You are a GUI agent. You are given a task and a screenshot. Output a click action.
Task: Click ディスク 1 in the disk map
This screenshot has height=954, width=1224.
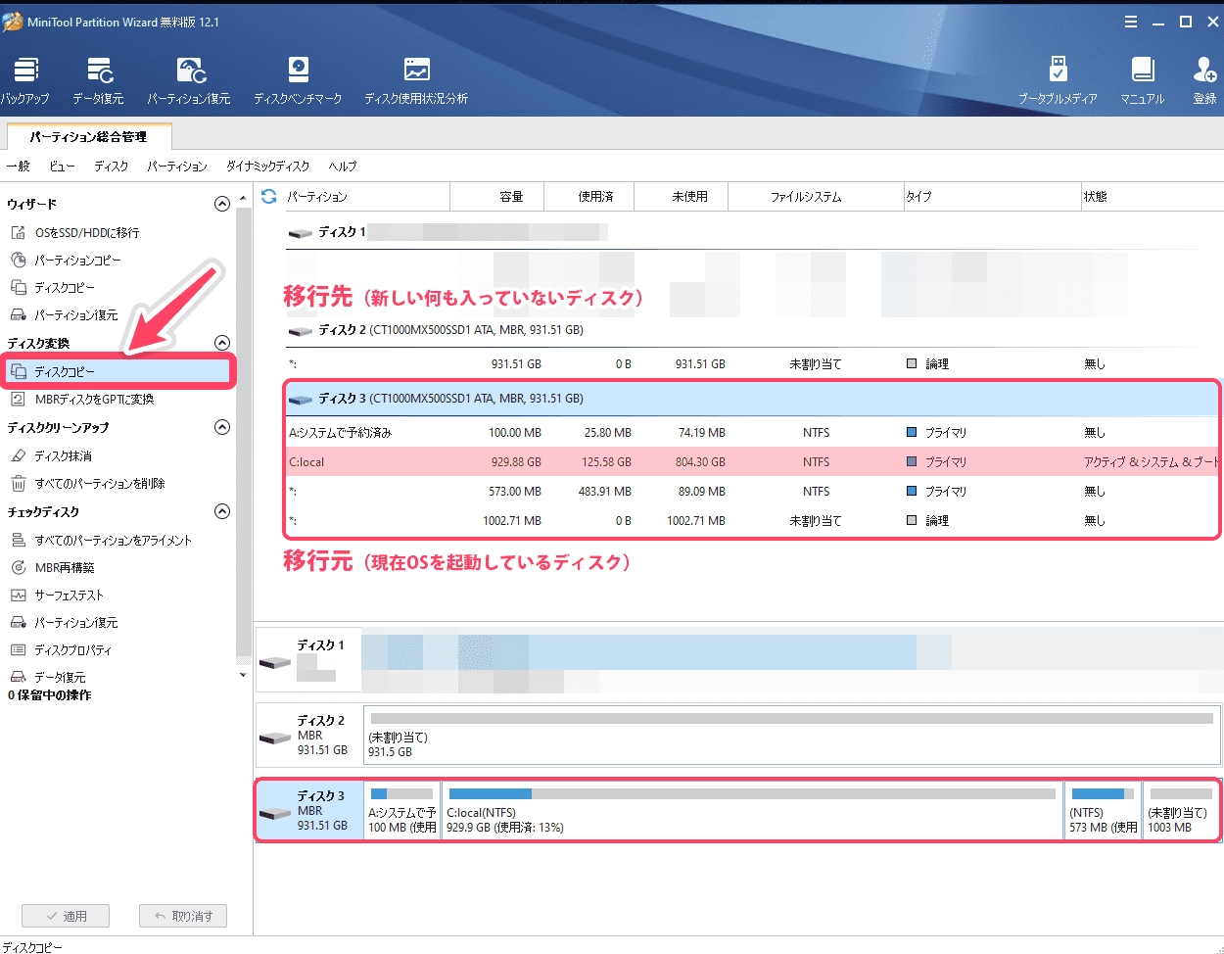click(x=308, y=660)
